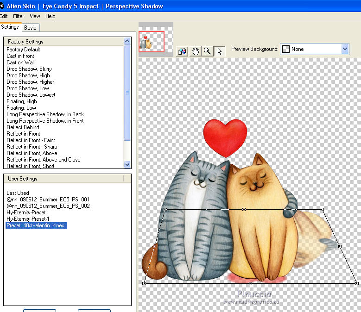Click top-center shadow transform handle
Screen dimensions: 361x312
coord(244,209)
